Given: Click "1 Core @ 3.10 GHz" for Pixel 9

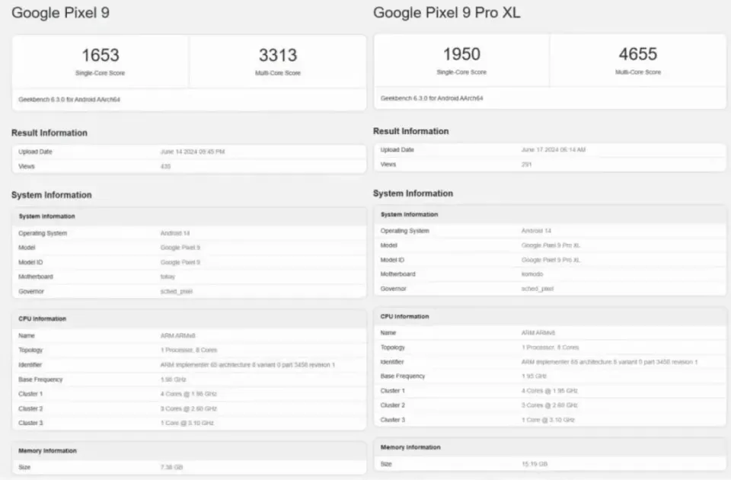Looking at the screenshot, I should point(187,422).
